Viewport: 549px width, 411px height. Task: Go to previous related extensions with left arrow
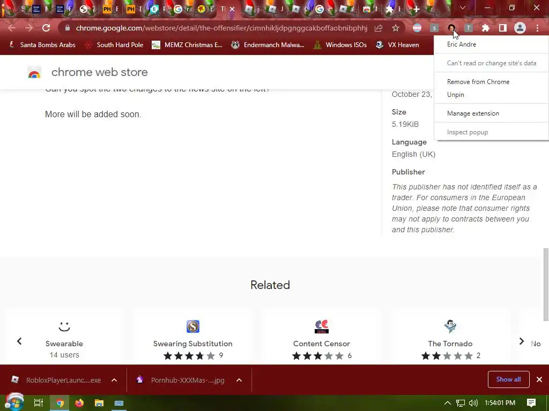pos(19,341)
